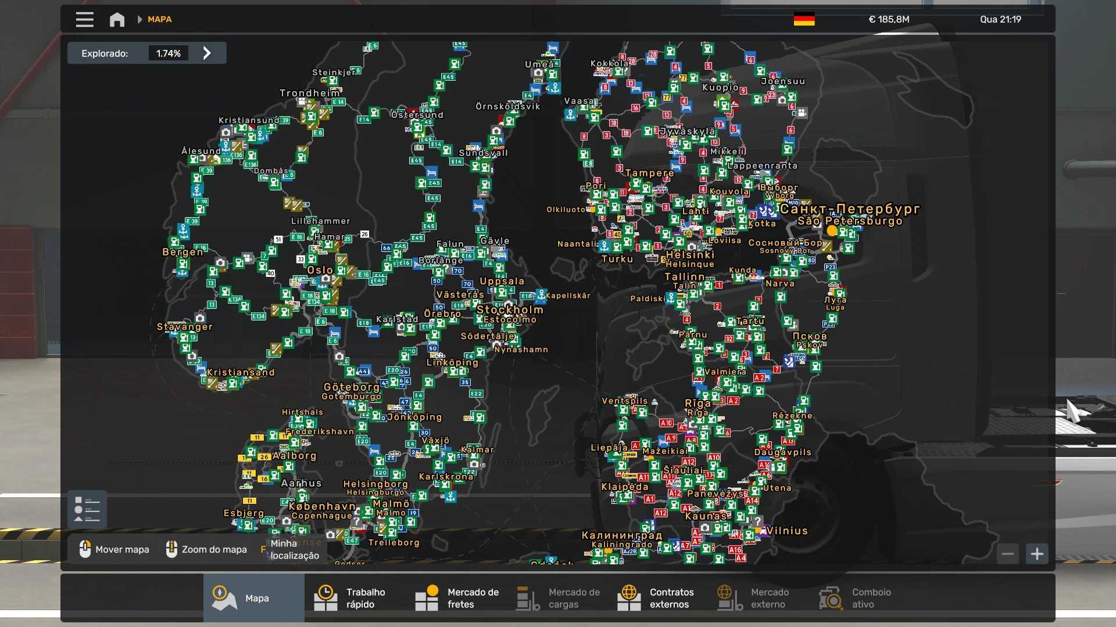This screenshot has height=627, width=1116.
Task: Click the Explorado 1.74% value field
Action: 168,53
